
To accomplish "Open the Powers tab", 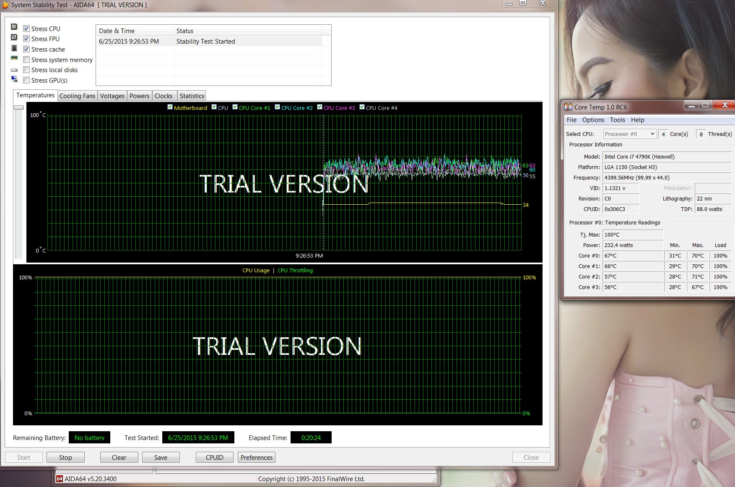I will [x=139, y=96].
